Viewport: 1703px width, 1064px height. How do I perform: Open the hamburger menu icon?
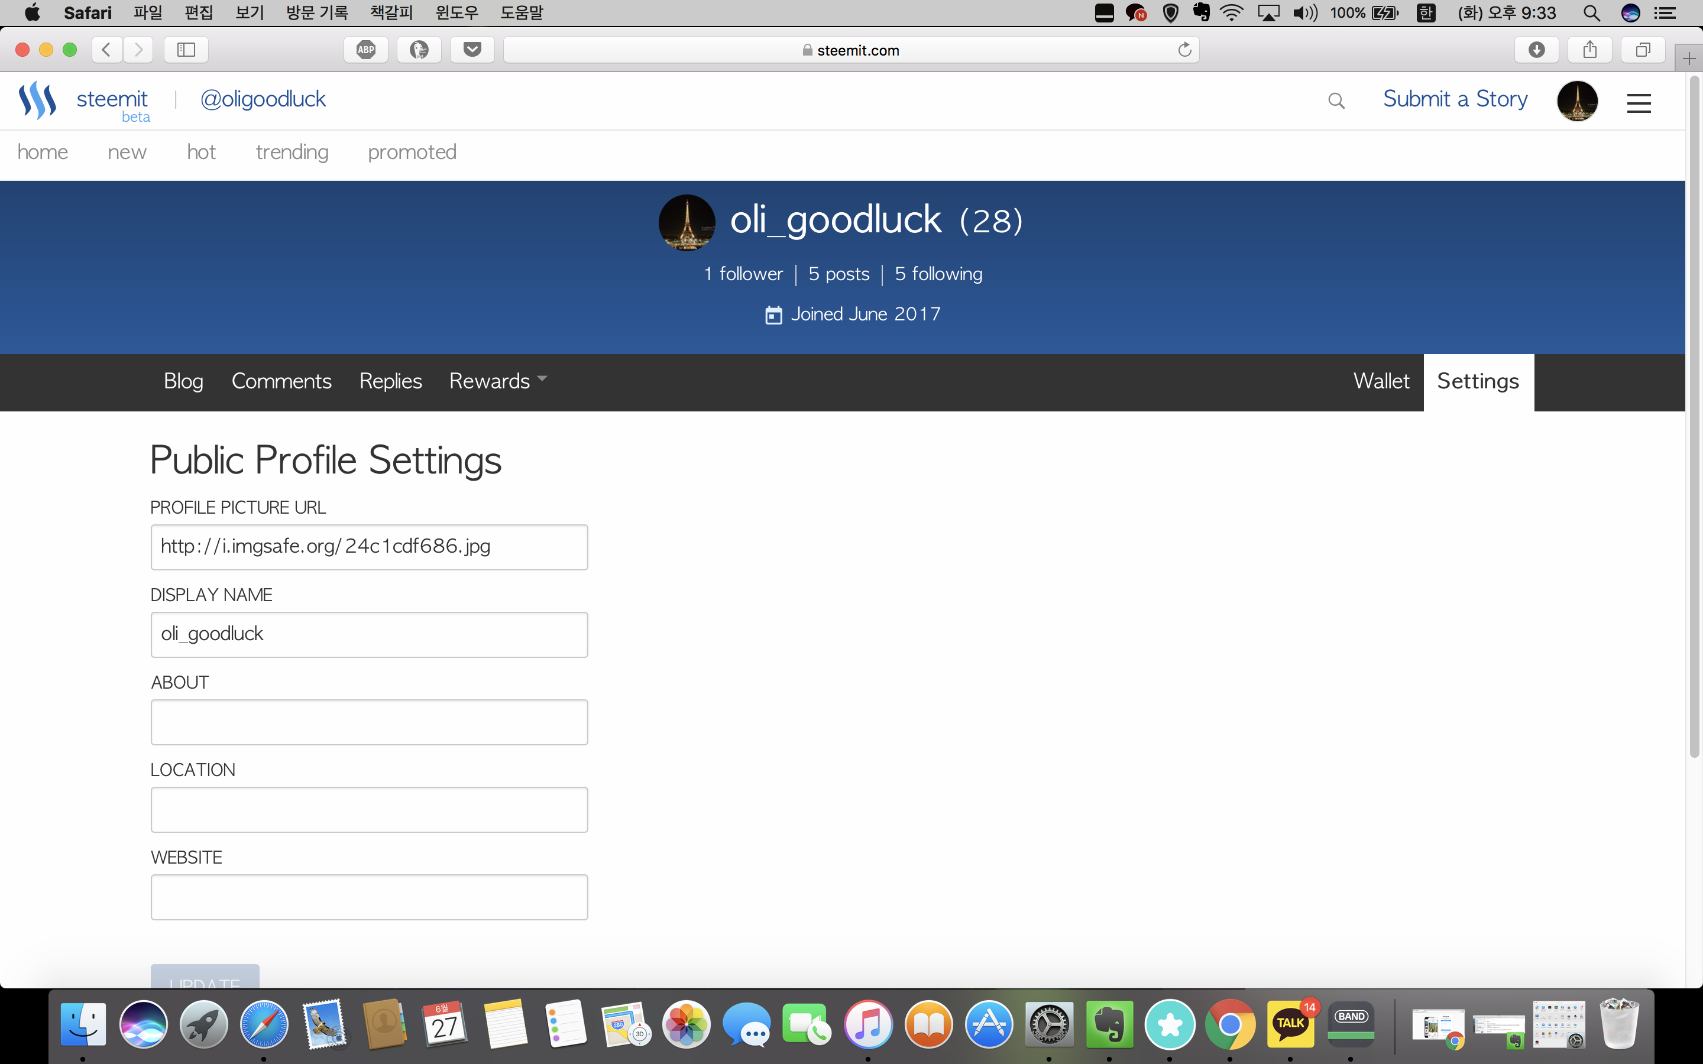tap(1640, 102)
